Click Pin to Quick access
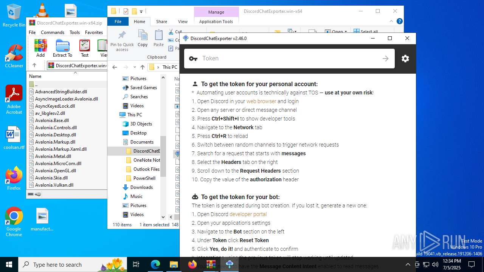This screenshot has width=484, height=272. click(122, 41)
